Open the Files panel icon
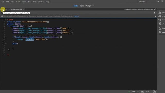The height and width of the screenshot is (93, 165). pyautogui.click(x=160, y=13)
